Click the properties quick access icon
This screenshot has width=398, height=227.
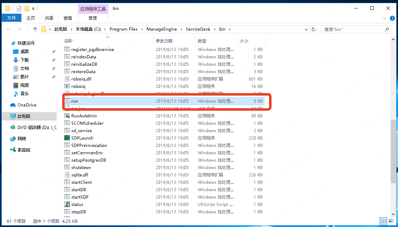pos(19,9)
